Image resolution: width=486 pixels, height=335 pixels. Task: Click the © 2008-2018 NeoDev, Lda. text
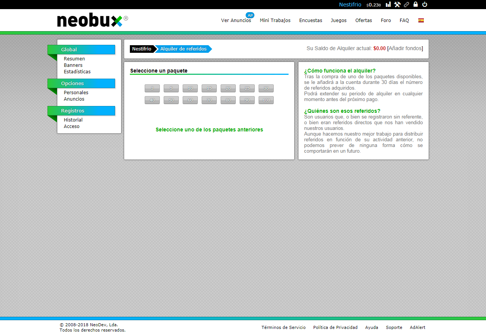pyautogui.click(x=89, y=325)
